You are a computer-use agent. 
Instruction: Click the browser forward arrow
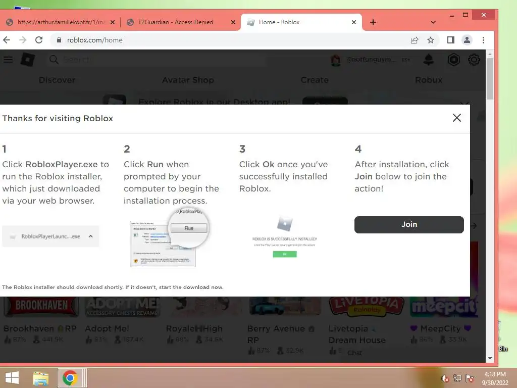coord(23,40)
